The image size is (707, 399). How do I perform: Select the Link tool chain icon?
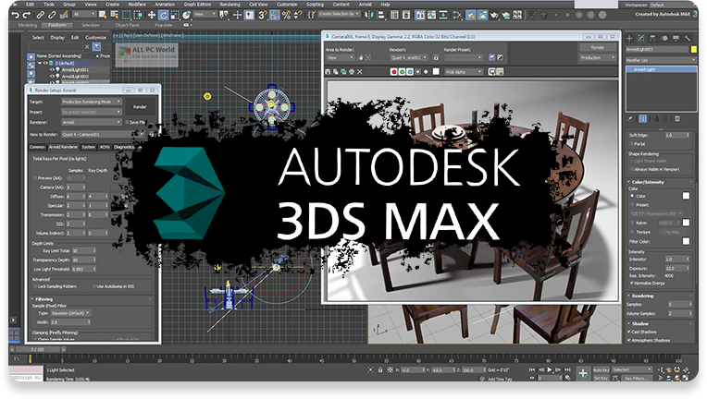(x=41, y=16)
